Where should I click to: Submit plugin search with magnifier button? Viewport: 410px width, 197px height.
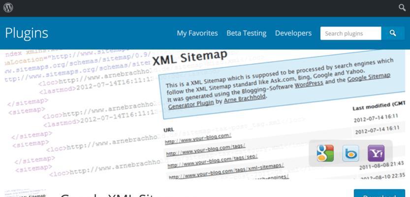(x=393, y=33)
